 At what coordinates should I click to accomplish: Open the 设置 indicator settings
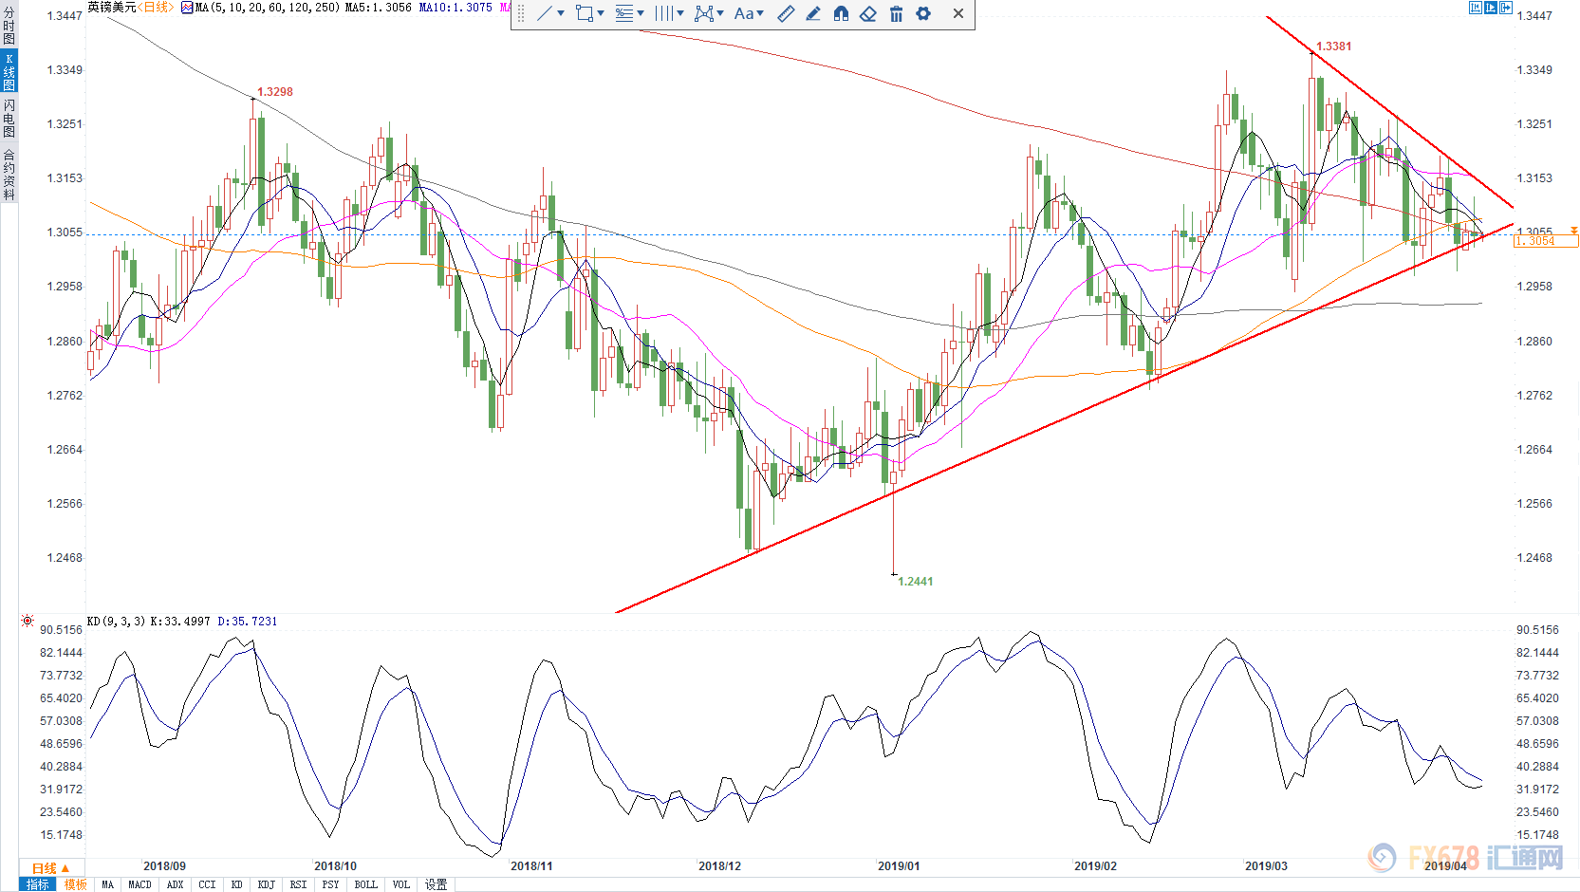pos(436,884)
